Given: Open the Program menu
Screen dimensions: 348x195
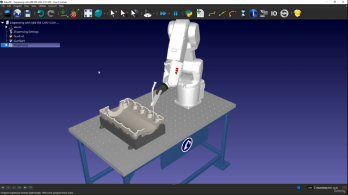Looking at the screenshot, I should point(17,6).
